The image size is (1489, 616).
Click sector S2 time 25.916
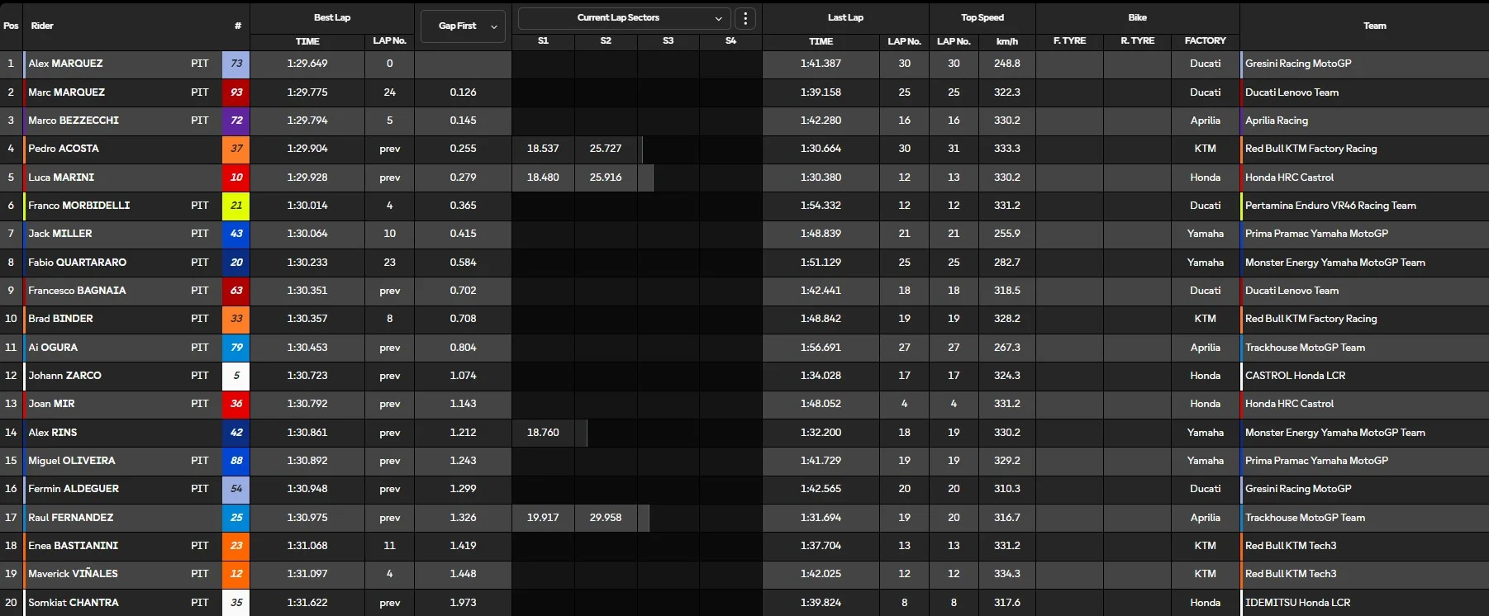[606, 178]
